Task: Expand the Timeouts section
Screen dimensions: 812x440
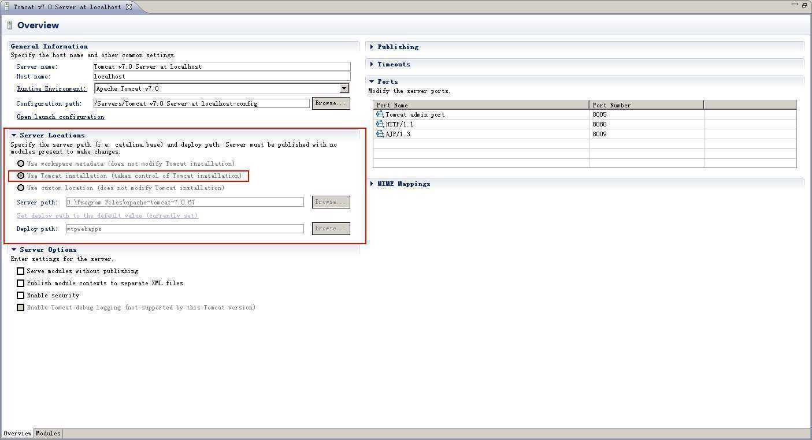Action: coord(372,64)
